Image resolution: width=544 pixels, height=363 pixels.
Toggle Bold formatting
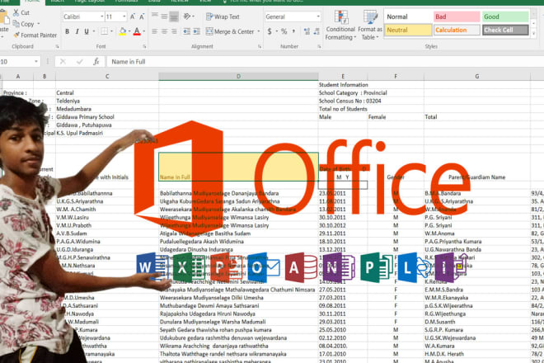(x=68, y=31)
